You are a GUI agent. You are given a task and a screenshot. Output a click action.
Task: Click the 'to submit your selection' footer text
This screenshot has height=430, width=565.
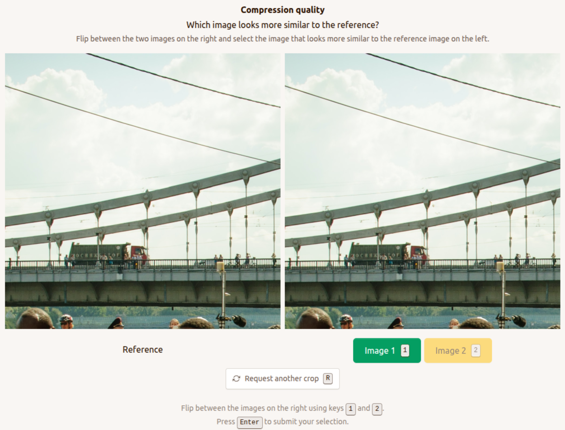pyautogui.click(x=306, y=422)
